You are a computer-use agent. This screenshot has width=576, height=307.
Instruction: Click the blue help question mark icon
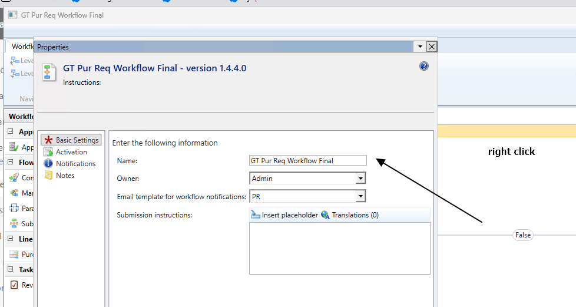click(423, 67)
